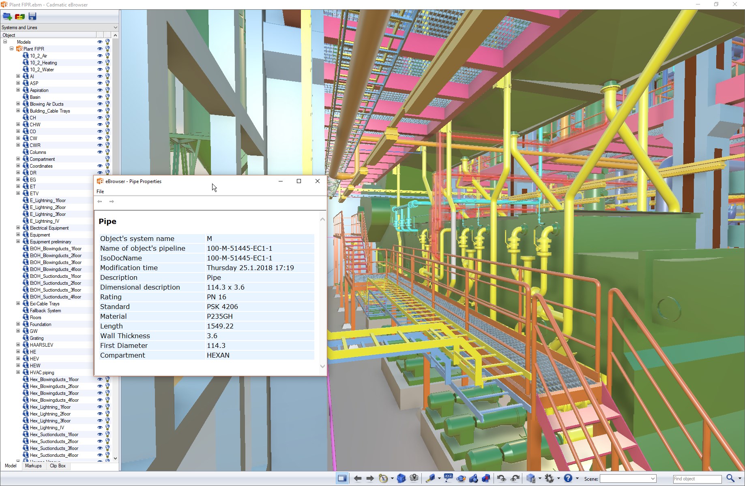The width and height of the screenshot is (745, 486).
Task: Expand the HVAC piping node
Action: [x=18, y=372]
